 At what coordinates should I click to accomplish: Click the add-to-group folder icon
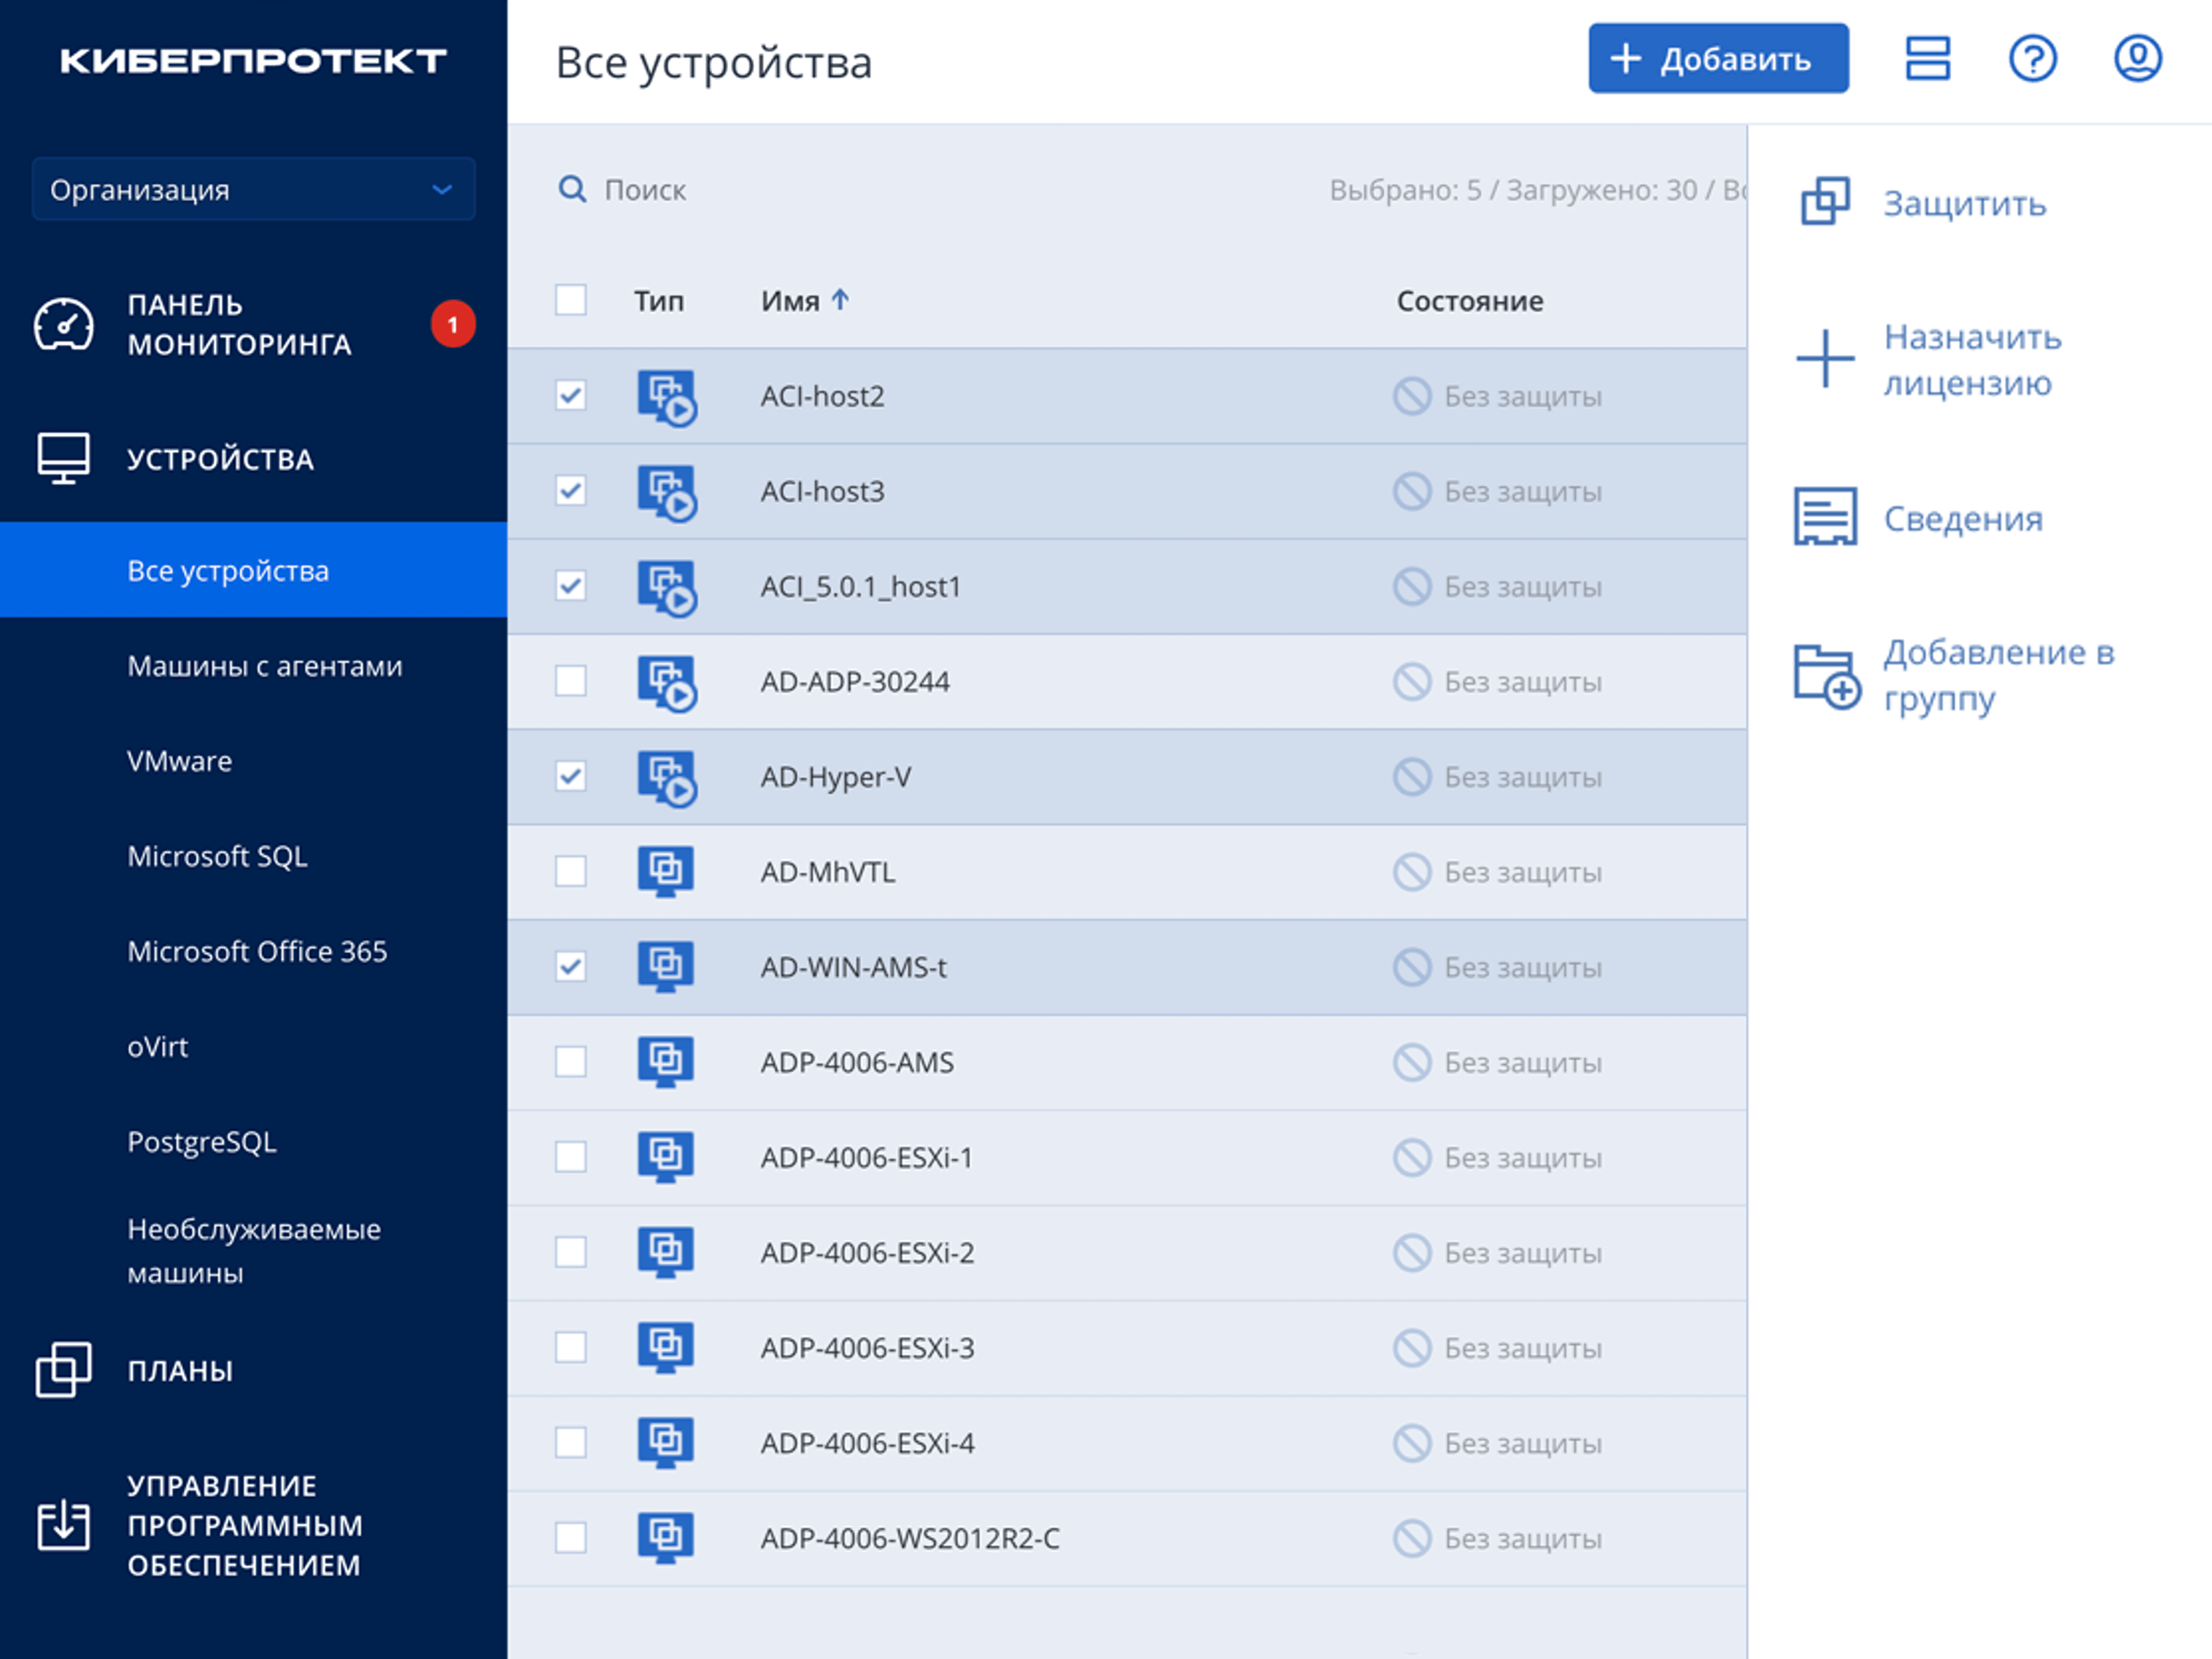click(x=1826, y=676)
